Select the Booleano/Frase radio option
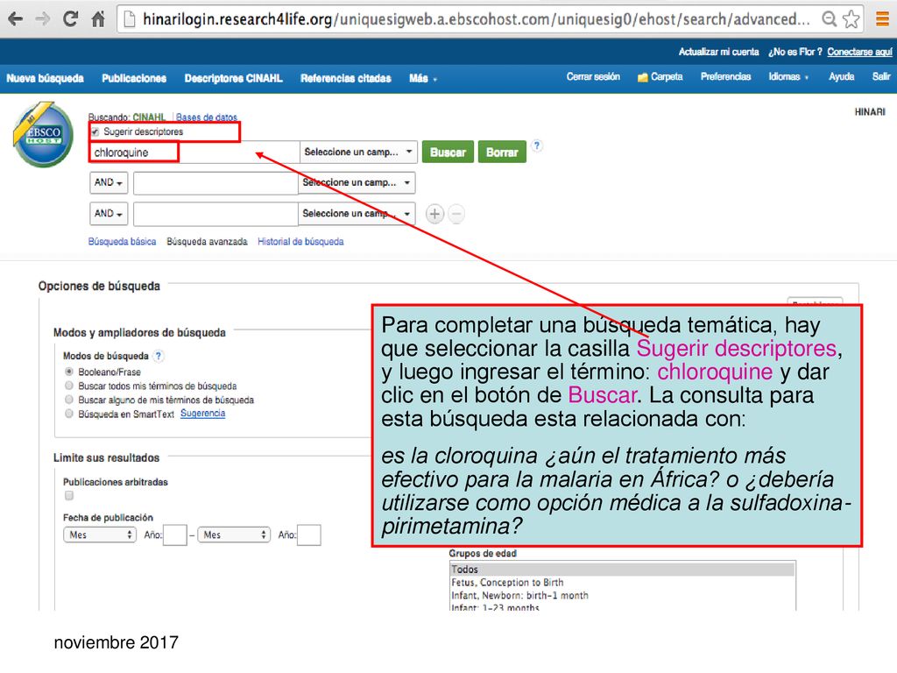897x673 pixels. click(x=69, y=372)
